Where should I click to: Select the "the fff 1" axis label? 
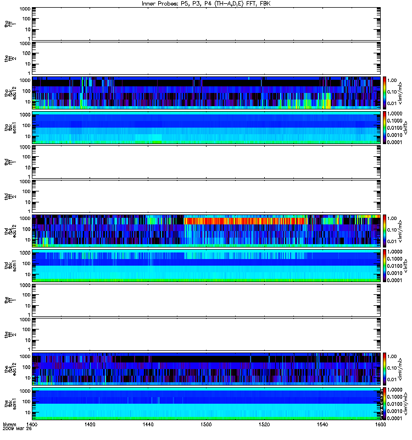coord(10,300)
